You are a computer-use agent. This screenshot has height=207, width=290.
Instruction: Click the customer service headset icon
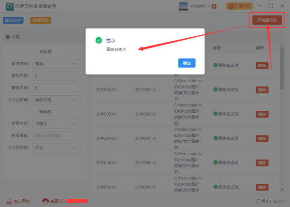pos(45,201)
